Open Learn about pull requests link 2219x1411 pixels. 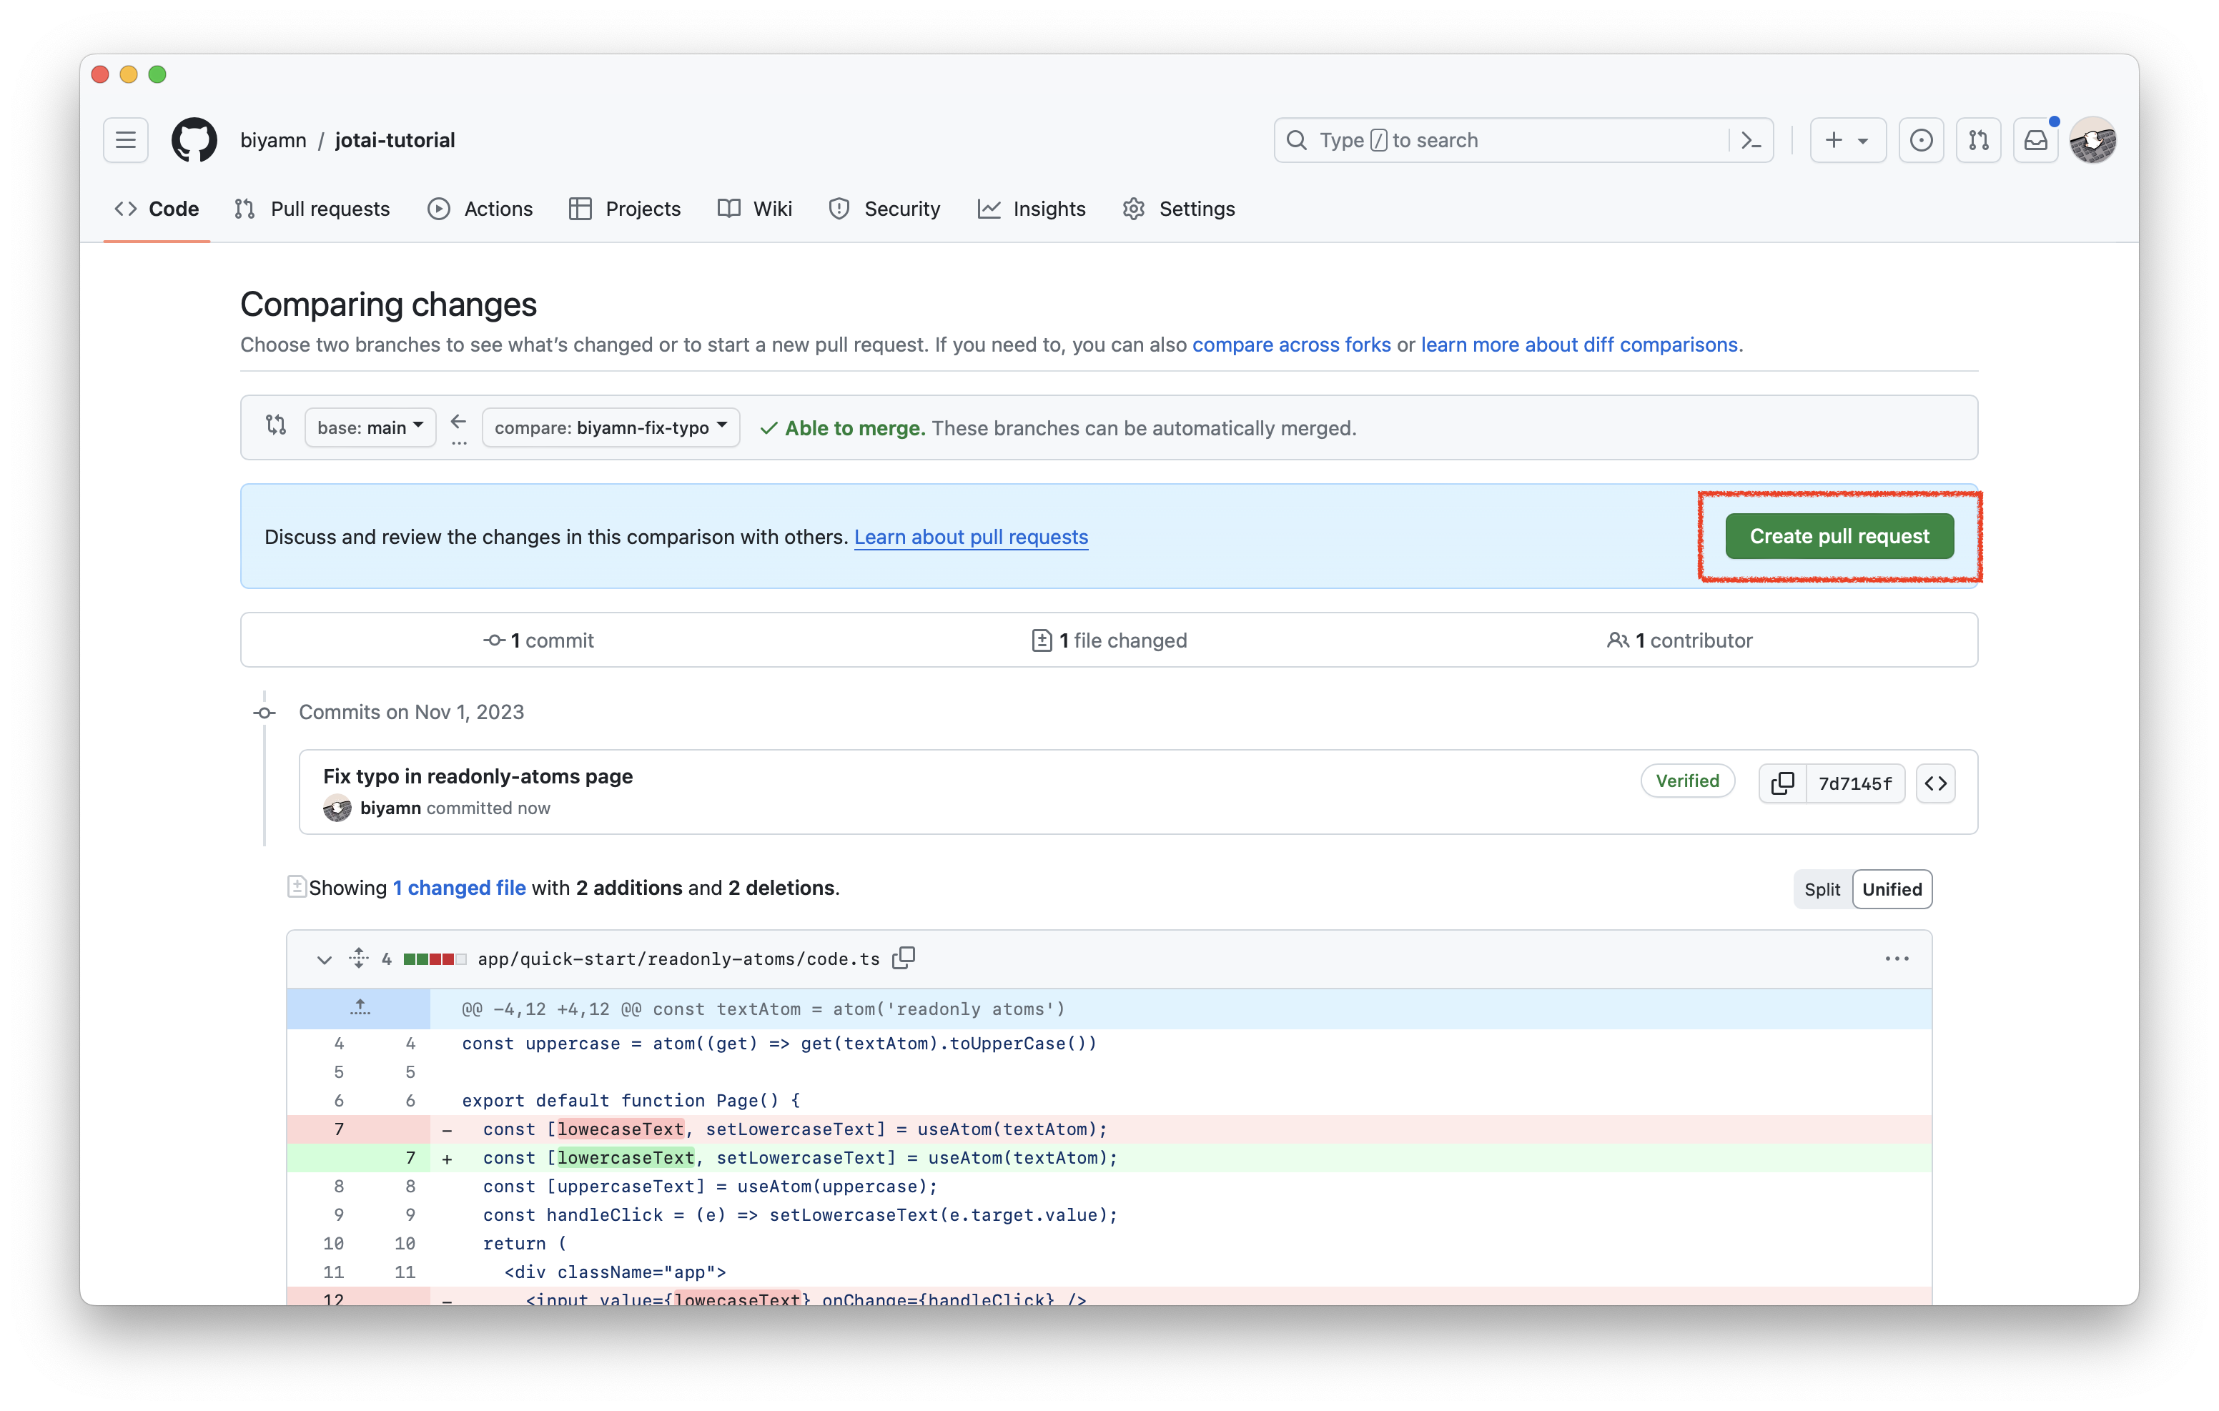[x=970, y=538]
